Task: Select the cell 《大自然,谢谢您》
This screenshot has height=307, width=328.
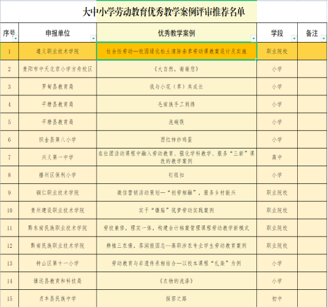Action: (x=176, y=69)
